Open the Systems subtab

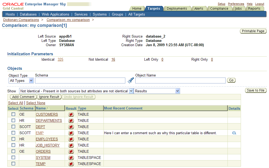pyautogui.click(x=100, y=14)
